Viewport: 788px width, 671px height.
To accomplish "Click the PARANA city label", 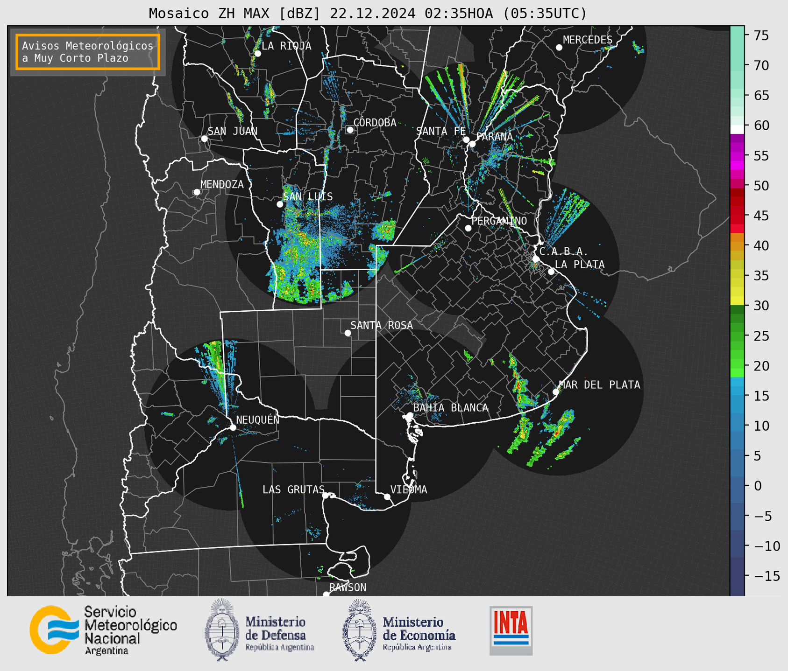I will click(x=494, y=137).
